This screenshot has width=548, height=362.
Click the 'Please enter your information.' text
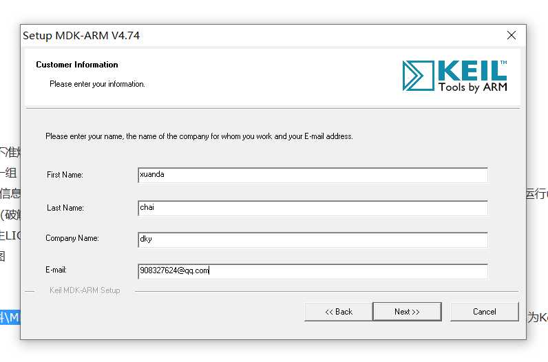pos(97,84)
